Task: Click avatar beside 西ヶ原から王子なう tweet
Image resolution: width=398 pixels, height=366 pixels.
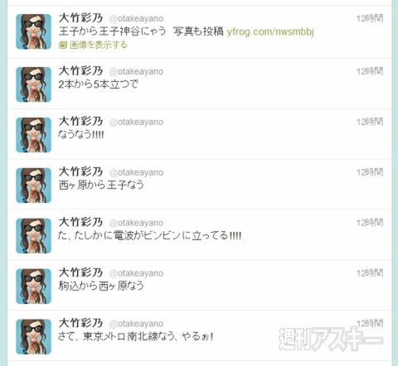Action: pos(33,185)
